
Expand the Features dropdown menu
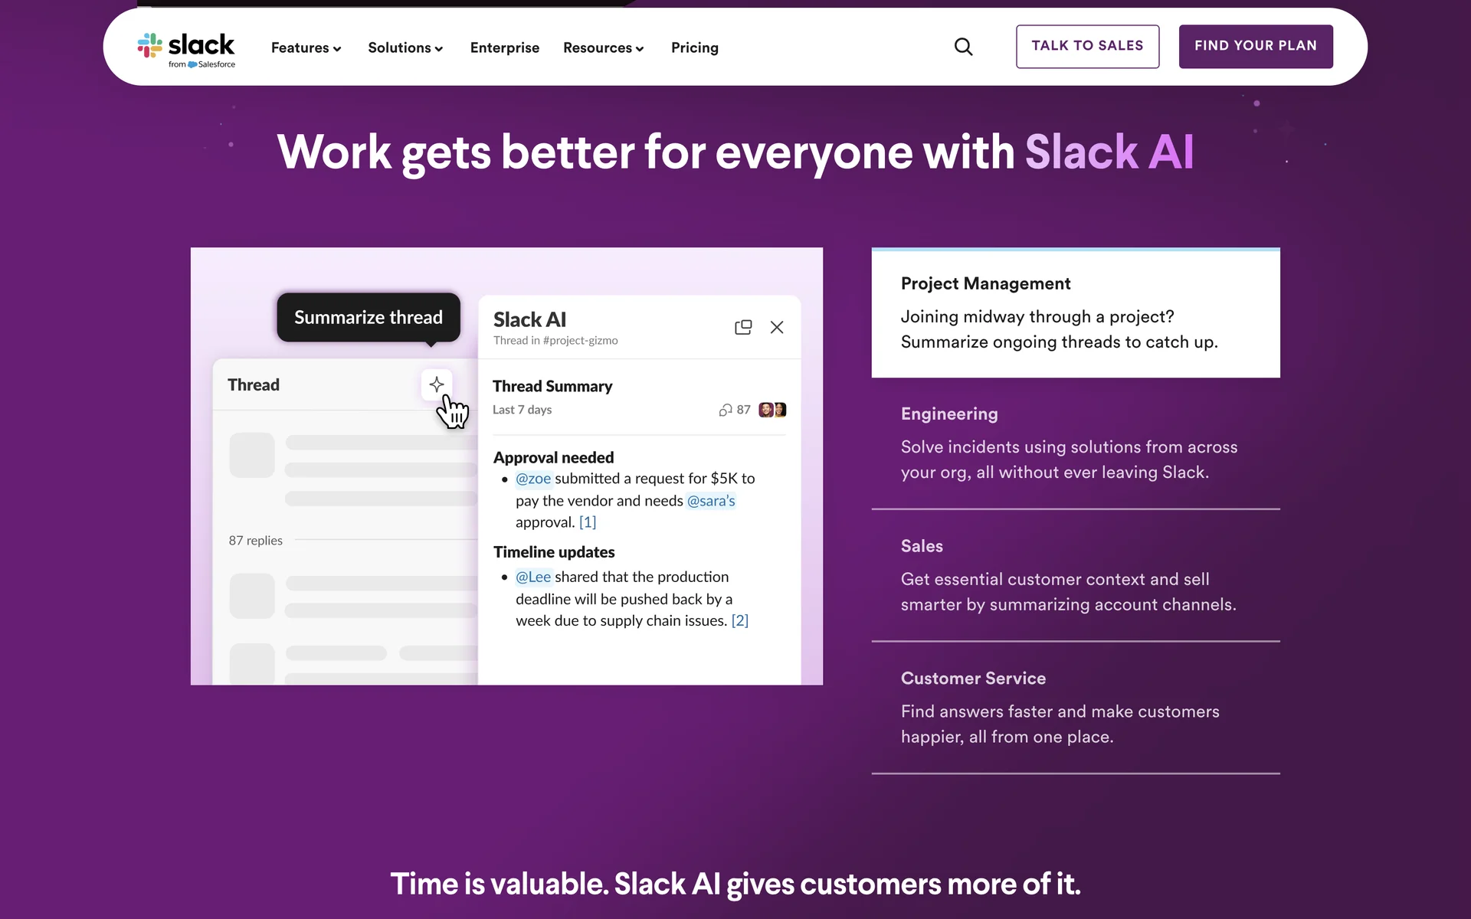[x=306, y=48]
